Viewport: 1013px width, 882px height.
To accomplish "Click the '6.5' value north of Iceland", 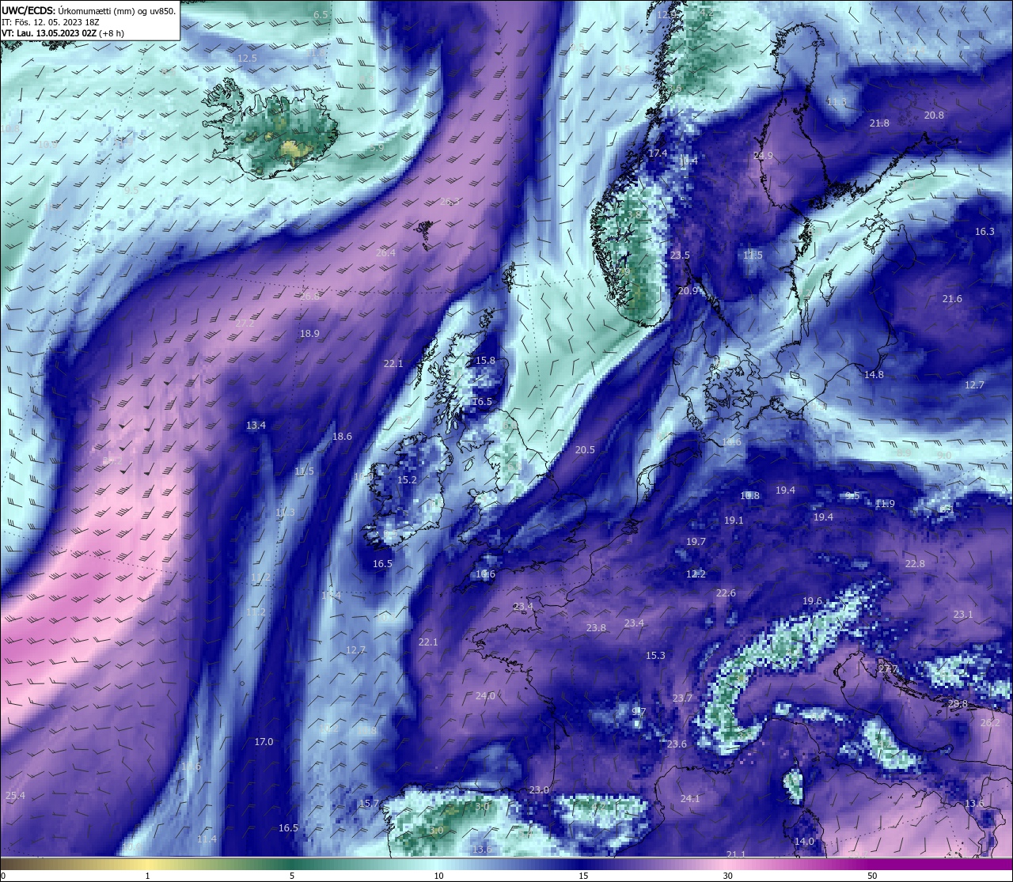I will click(321, 15).
